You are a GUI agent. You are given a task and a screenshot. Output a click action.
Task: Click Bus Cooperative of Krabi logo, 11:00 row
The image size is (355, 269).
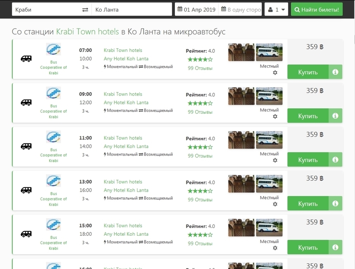[53, 136]
